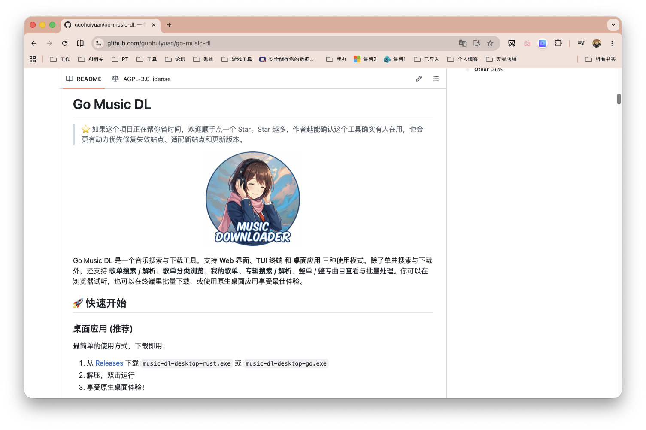Click music-dl-desktop-go.exe code text

pos(286,363)
